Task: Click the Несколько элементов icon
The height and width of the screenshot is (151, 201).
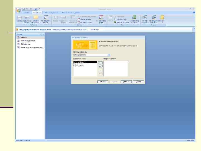Action: 73,19
